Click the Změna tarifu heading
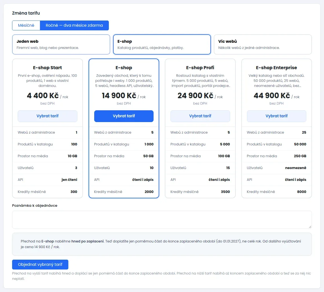Screen dimensions: 324x292 (26, 13)
